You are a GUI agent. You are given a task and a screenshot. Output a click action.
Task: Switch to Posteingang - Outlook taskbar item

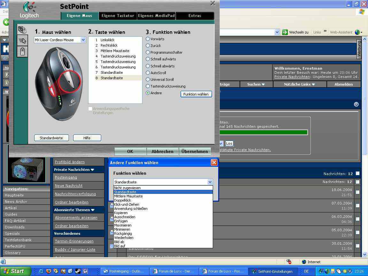(x=125, y=271)
